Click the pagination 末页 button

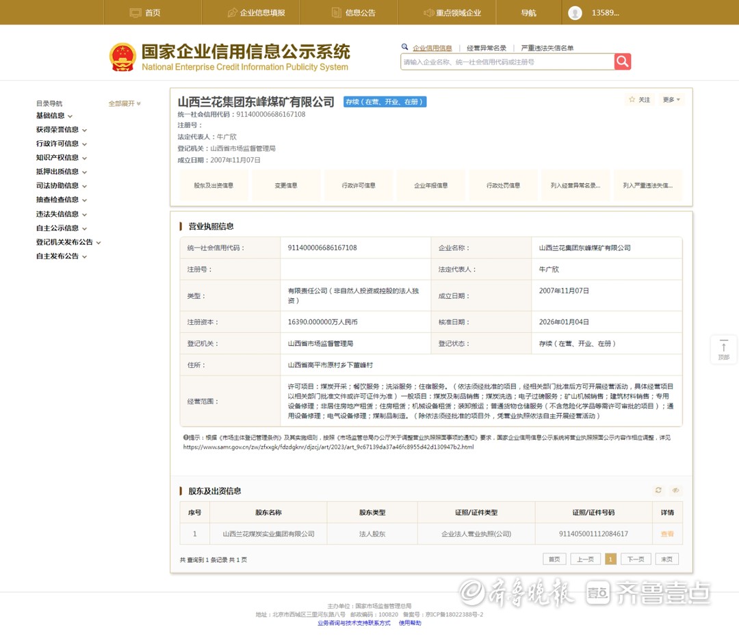pyautogui.click(x=667, y=559)
